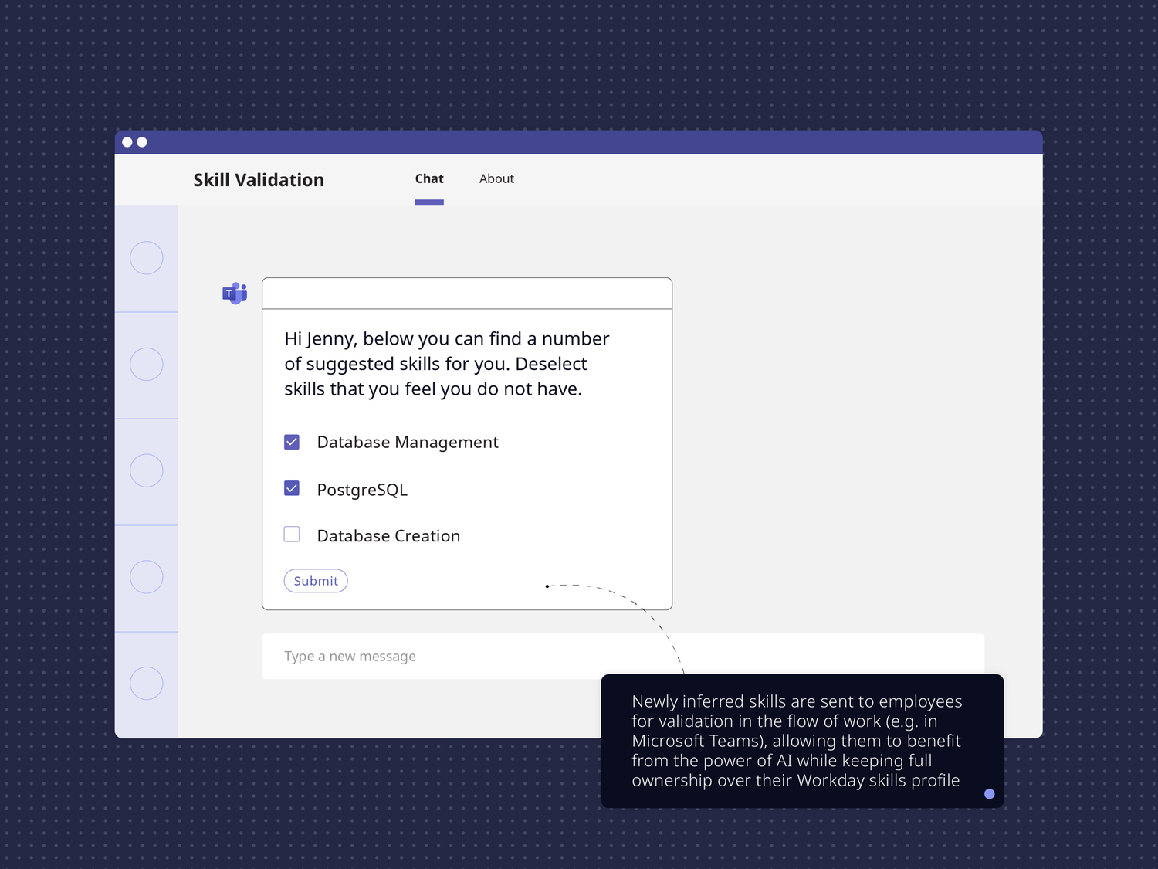Viewport: 1158px width, 869px height.
Task: Select the second sidebar circle icon
Action: pos(146,364)
